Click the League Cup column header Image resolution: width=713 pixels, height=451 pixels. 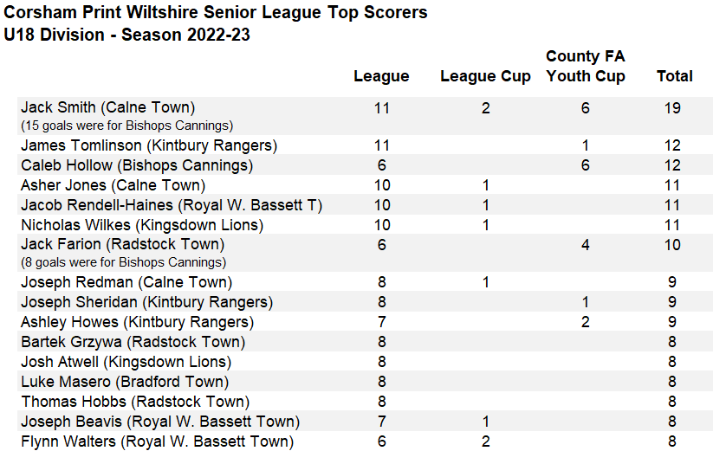click(485, 76)
